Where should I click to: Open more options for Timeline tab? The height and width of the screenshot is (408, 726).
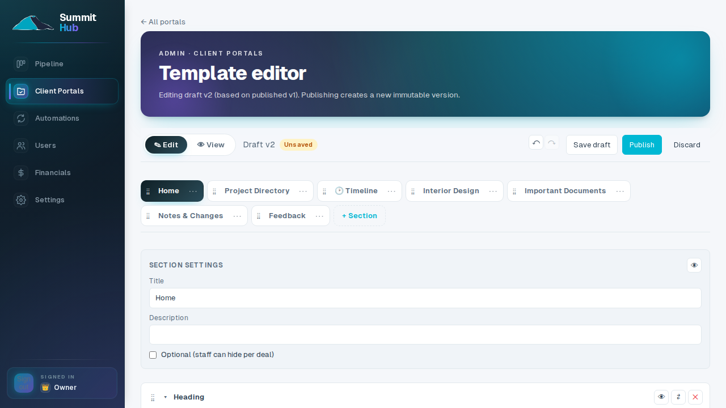coord(392,192)
